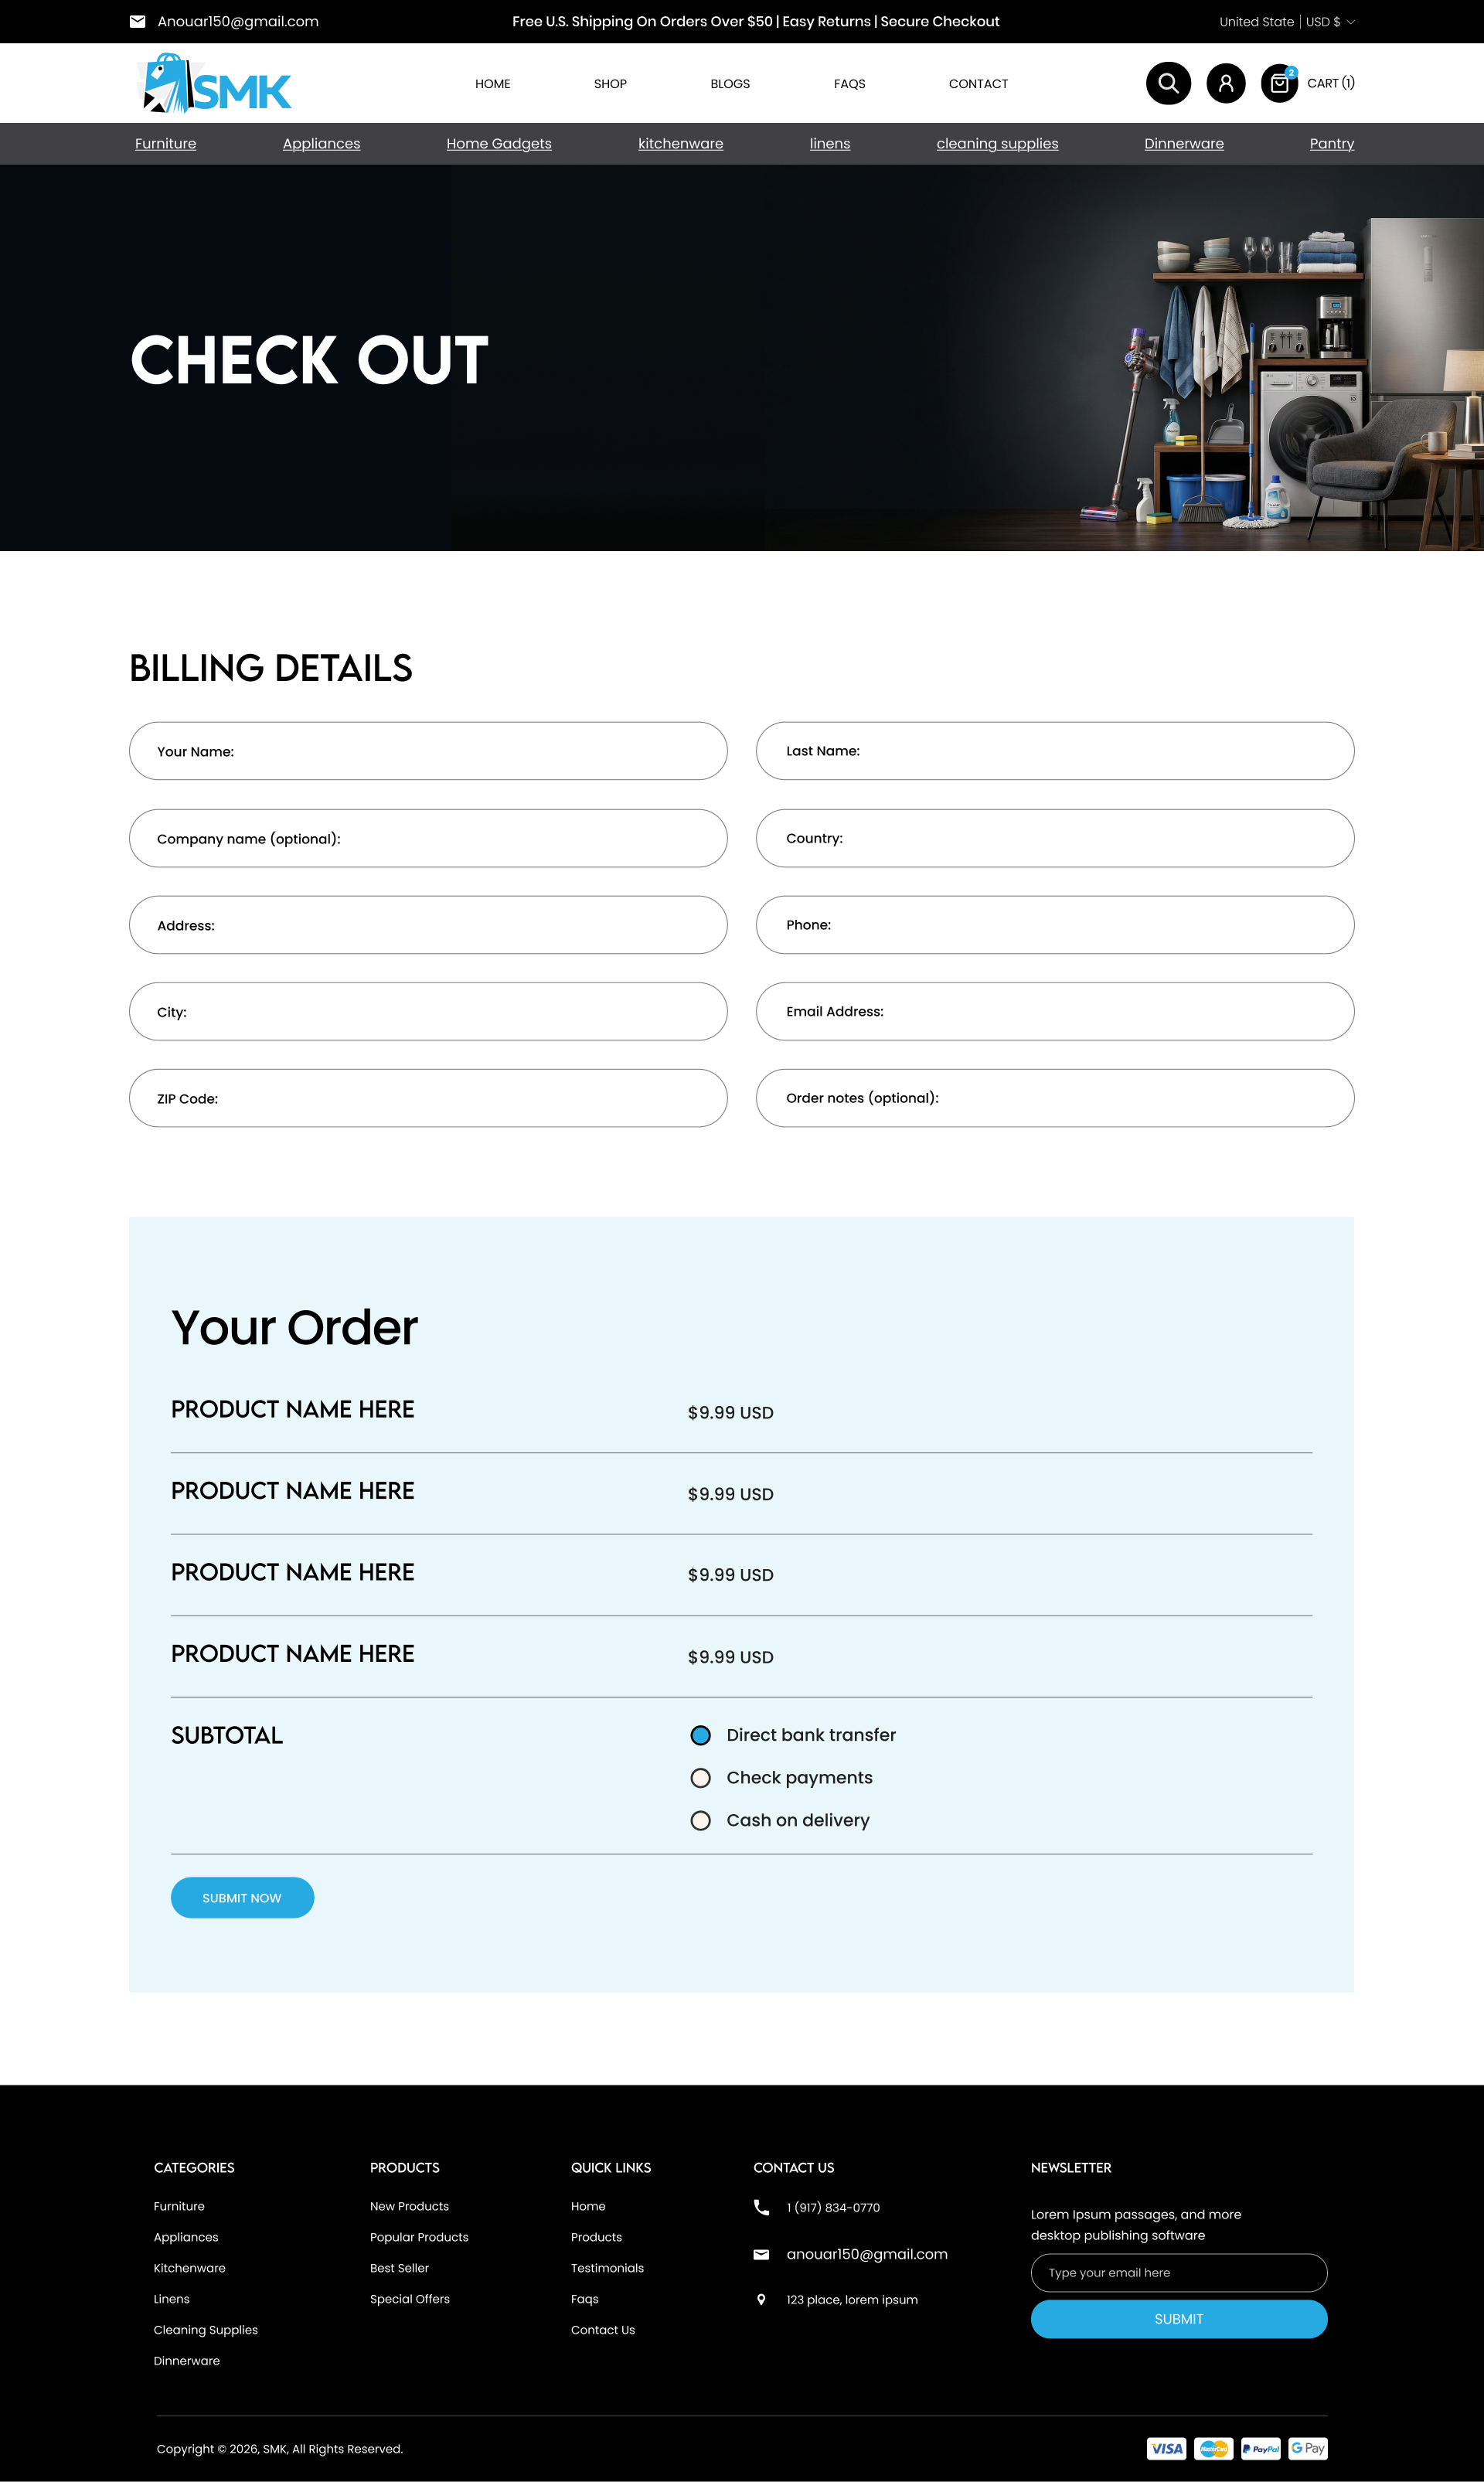Click the SMK logo

pyautogui.click(x=214, y=84)
